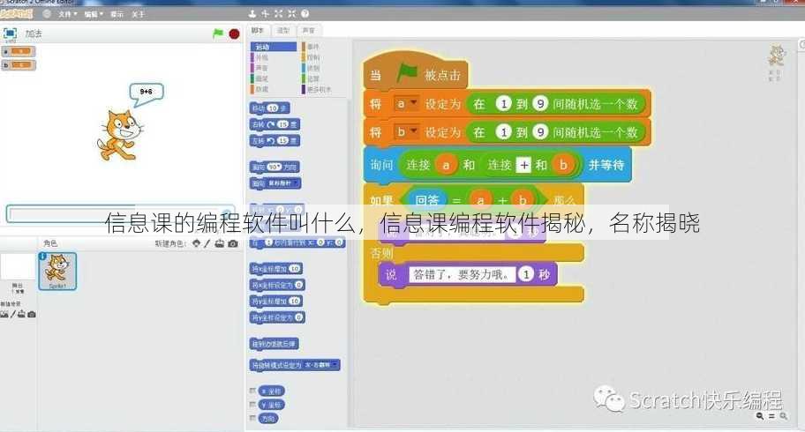Viewport: 805px width, 432px height.
Task: Create new sprite from camera icon
Action: point(232,243)
